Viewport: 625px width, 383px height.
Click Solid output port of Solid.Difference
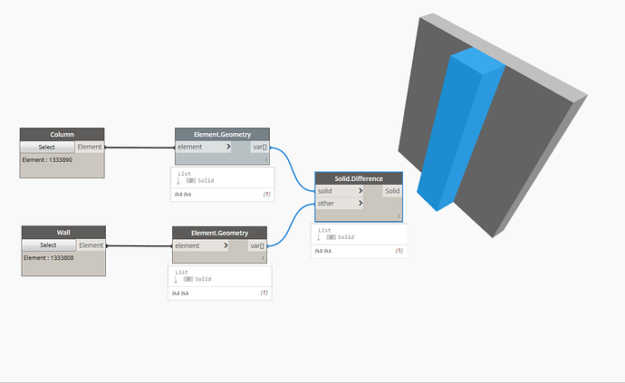pos(392,191)
